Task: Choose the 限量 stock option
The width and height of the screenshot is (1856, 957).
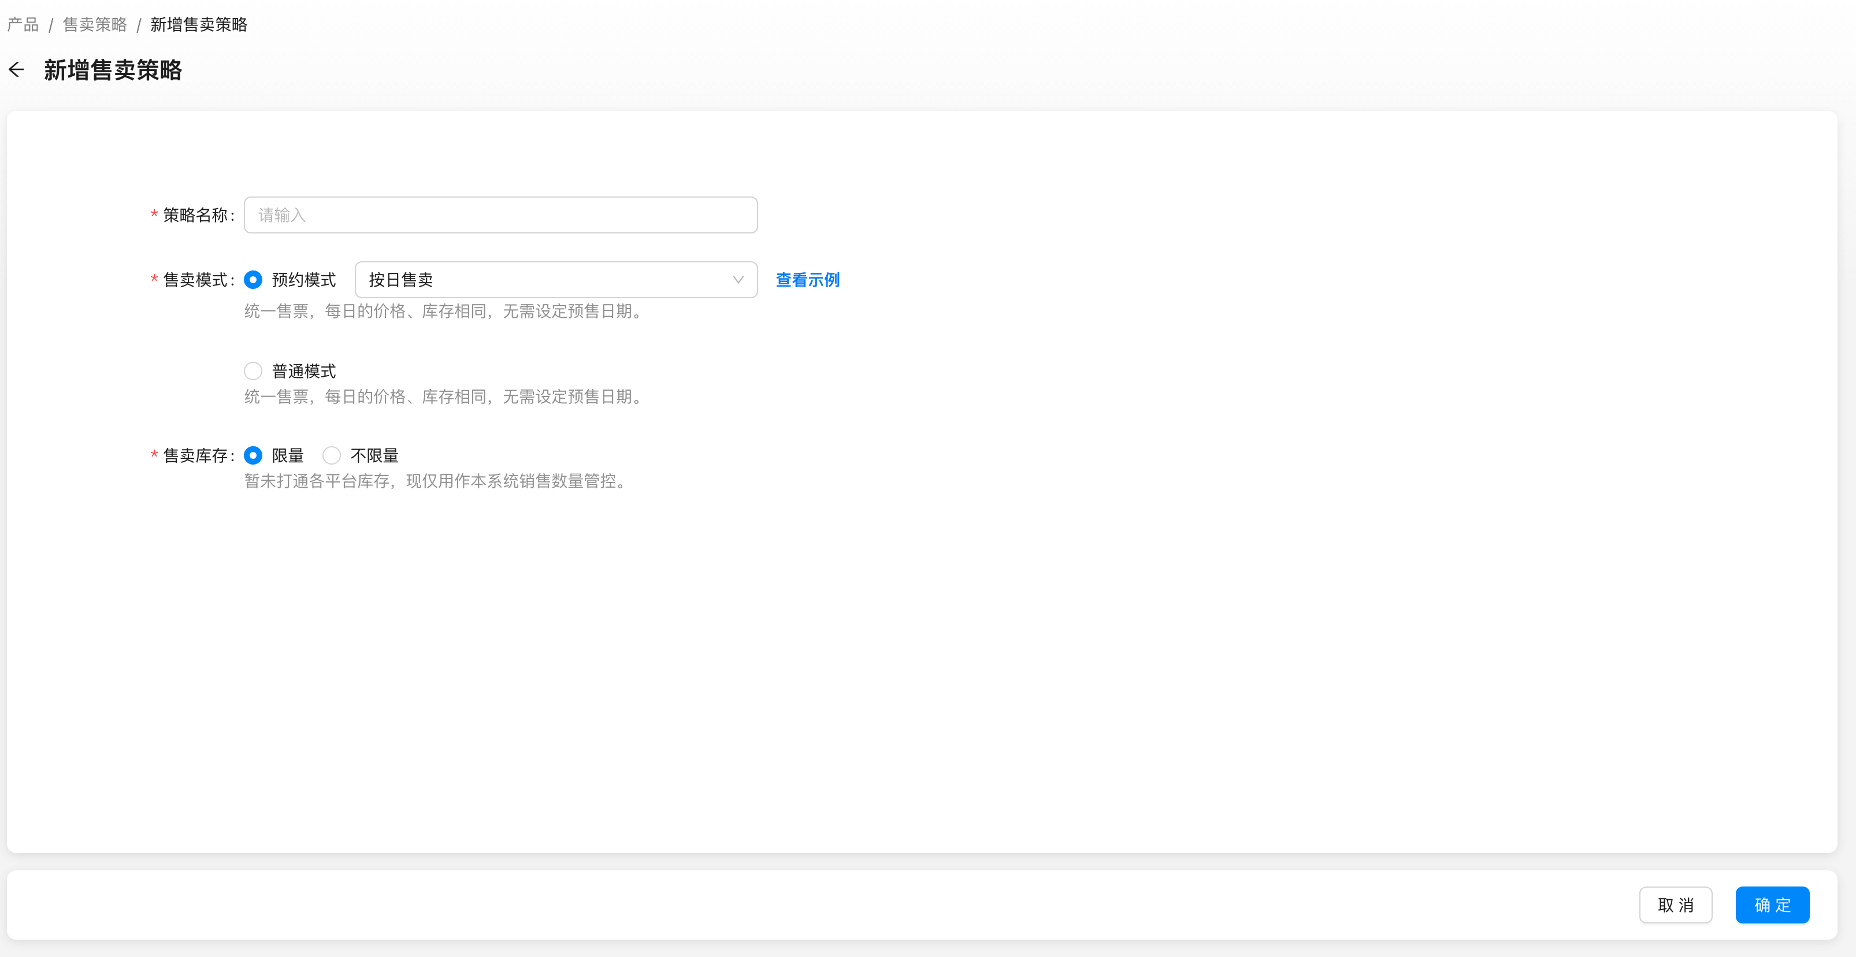Action: point(253,455)
